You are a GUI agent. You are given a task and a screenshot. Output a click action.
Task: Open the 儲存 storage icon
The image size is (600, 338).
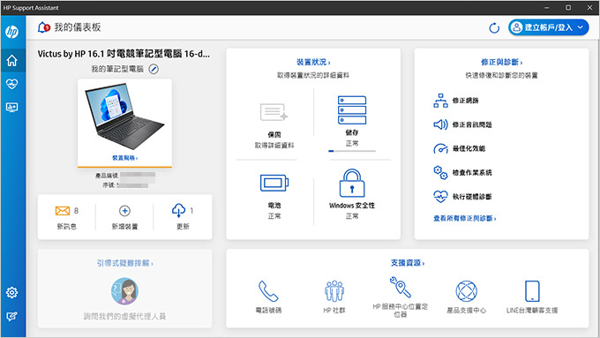352,110
